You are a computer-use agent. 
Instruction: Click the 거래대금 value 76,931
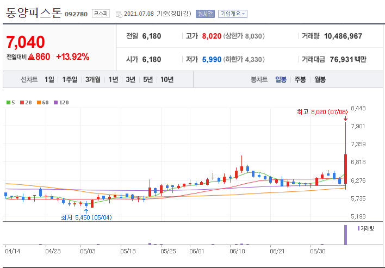341,59
